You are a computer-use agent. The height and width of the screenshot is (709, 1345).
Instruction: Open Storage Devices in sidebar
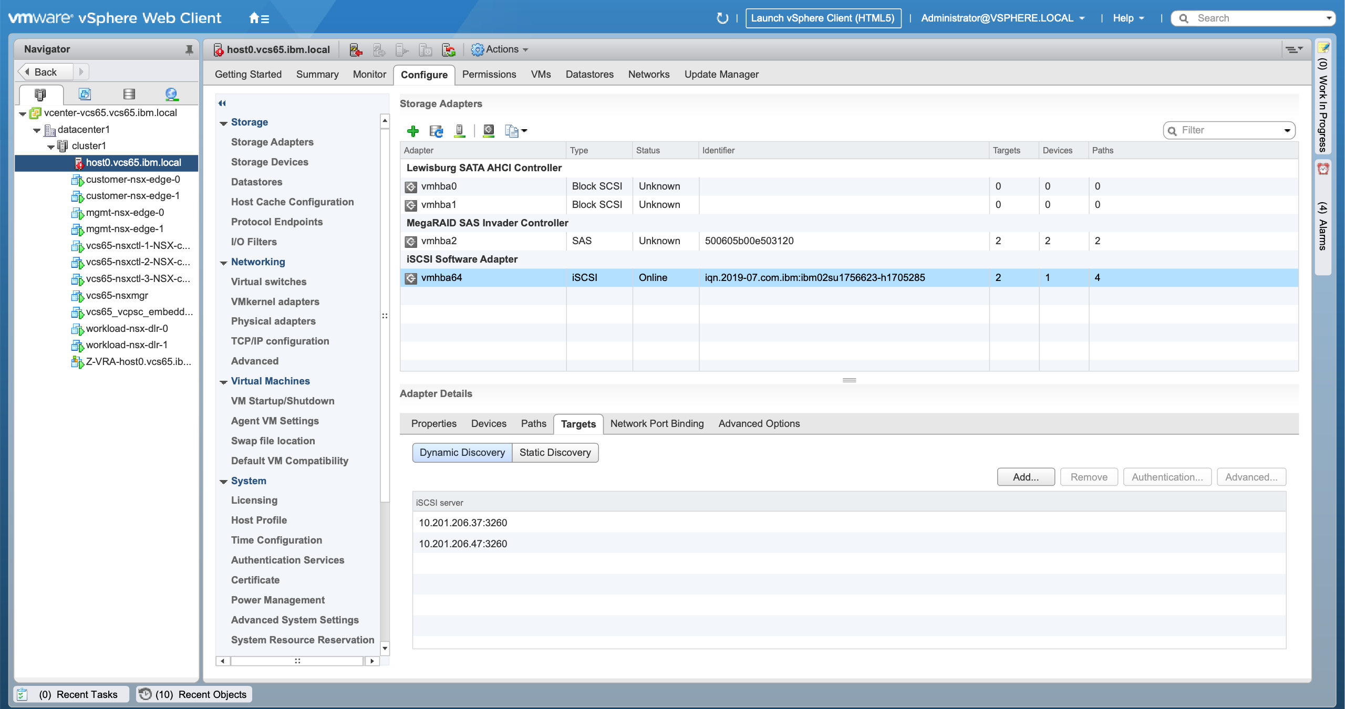pyautogui.click(x=270, y=162)
